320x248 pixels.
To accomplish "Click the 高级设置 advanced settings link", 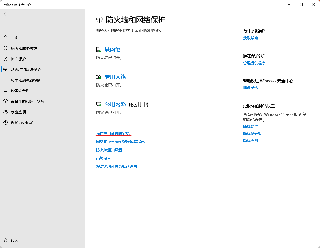I will click(104, 158).
